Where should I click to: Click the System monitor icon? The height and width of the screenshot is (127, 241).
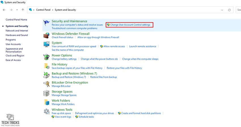(46, 44)
